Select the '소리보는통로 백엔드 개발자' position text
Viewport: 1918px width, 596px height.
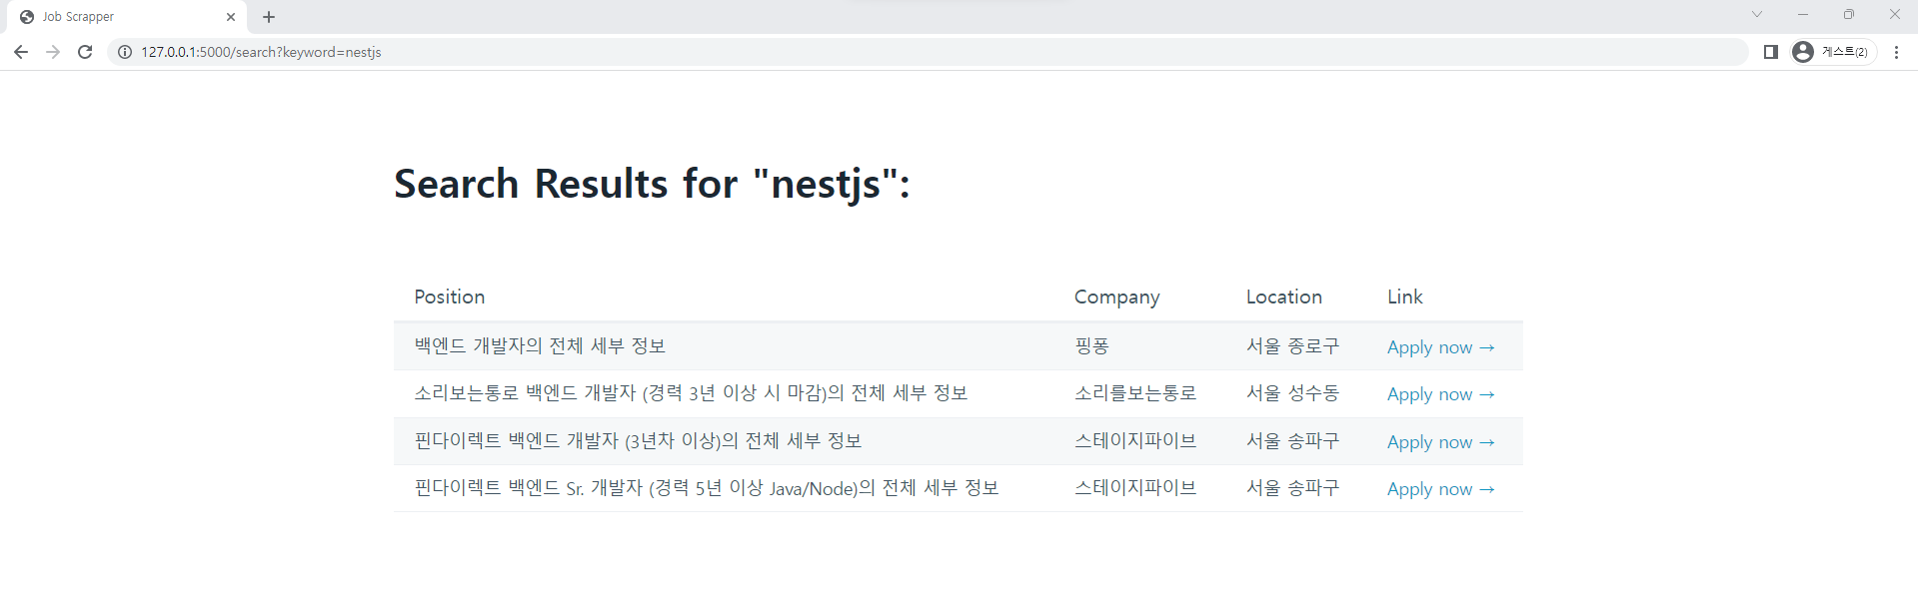[691, 393]
